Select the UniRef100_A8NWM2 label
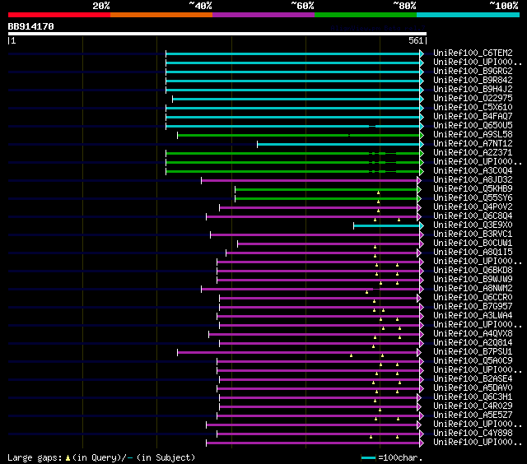 pos(473,289)
